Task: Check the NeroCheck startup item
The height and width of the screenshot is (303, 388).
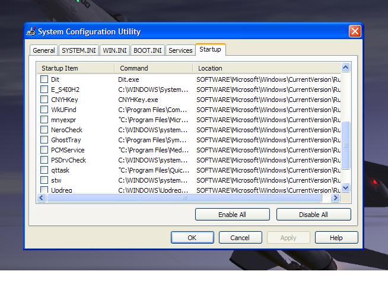Action: [44, 130]
